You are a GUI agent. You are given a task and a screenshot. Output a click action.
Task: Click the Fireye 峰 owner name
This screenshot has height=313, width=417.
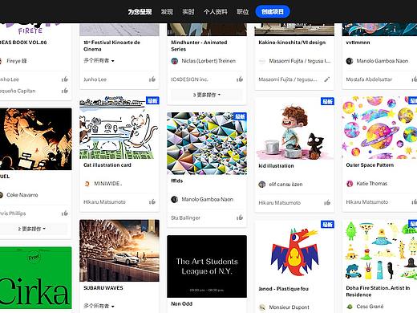pos(17,61)
